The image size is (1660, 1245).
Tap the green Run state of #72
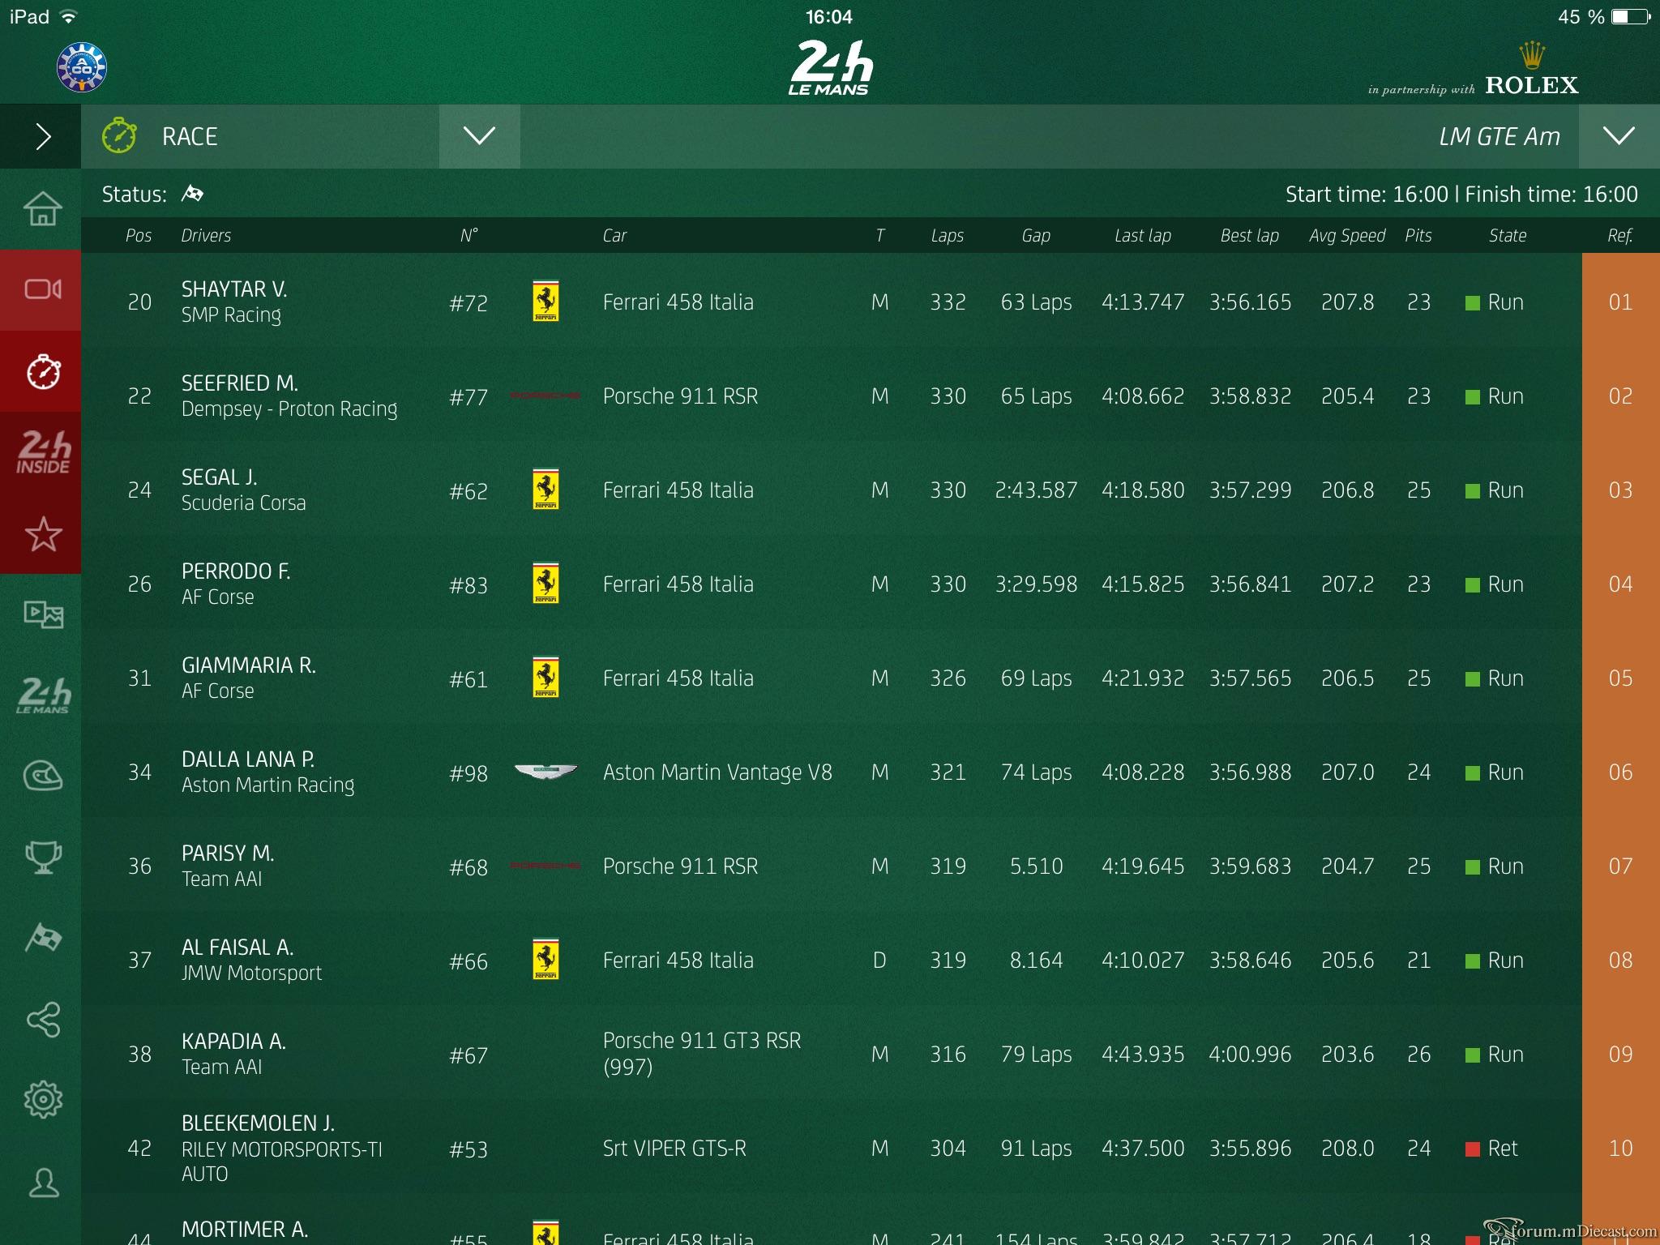[x=1495, y=302]
